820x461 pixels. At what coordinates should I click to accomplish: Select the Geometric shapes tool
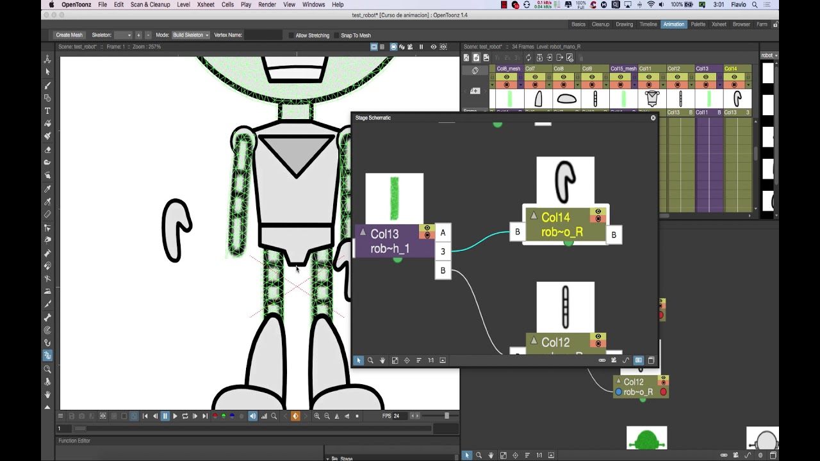tap(47, 98)
